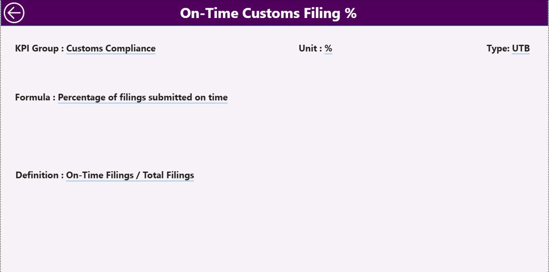Select "Total Filings" in the definition
The width and height of the screenshot is (549, 272).
(168, 175)
